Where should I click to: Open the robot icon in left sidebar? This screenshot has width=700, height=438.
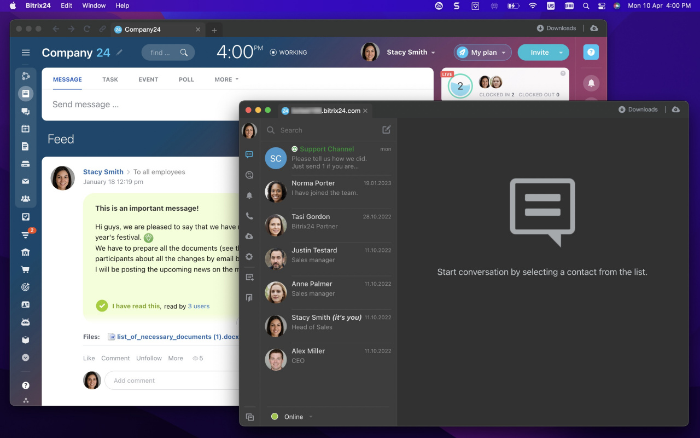click(x=26, y=322)
